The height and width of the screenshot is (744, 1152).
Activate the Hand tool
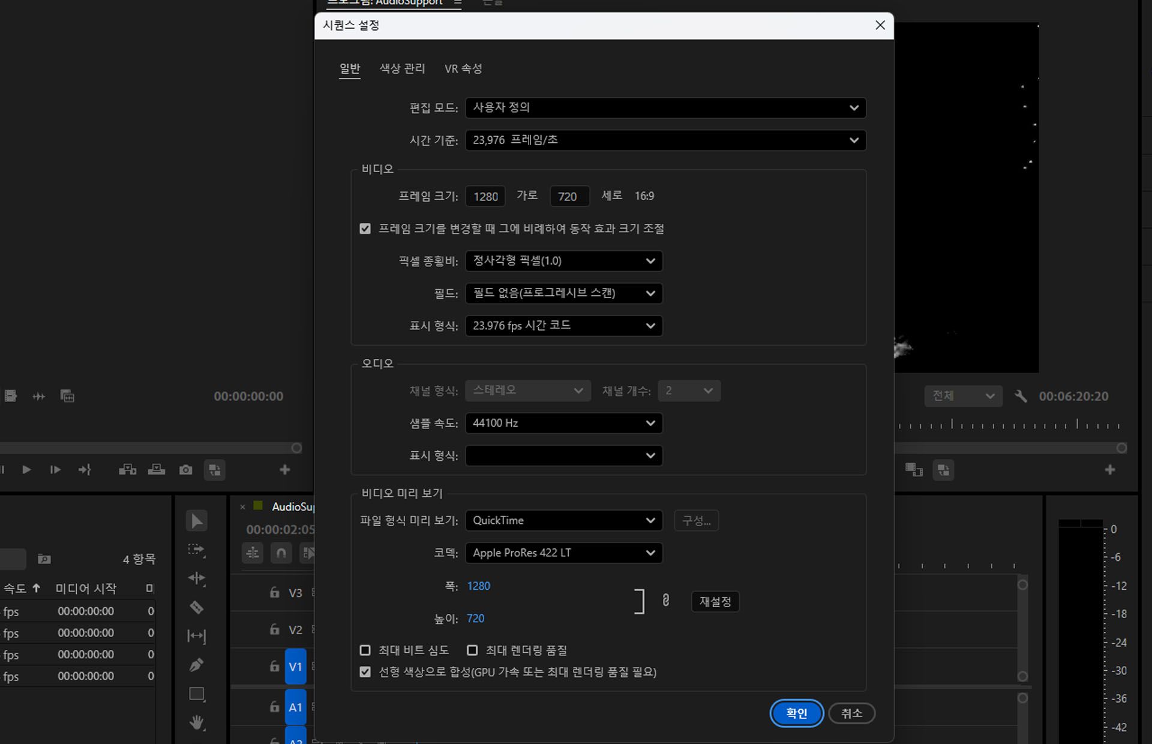197,722
